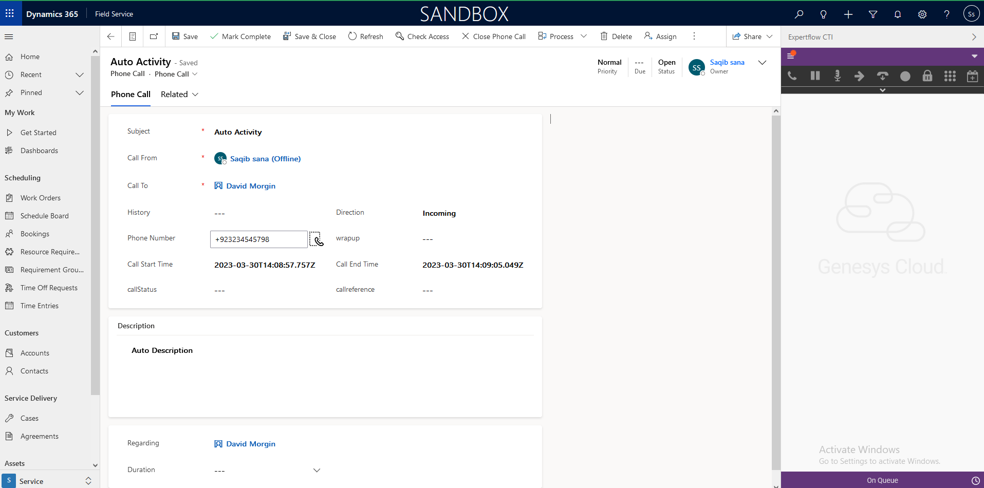Open the dialpad grid icon
The width and height of the screenshot is (984, 488).
[x=950, y=76]
